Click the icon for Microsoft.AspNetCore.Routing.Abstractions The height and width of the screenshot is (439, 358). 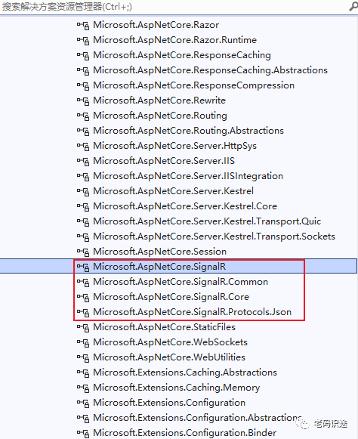tap(83, 131)
